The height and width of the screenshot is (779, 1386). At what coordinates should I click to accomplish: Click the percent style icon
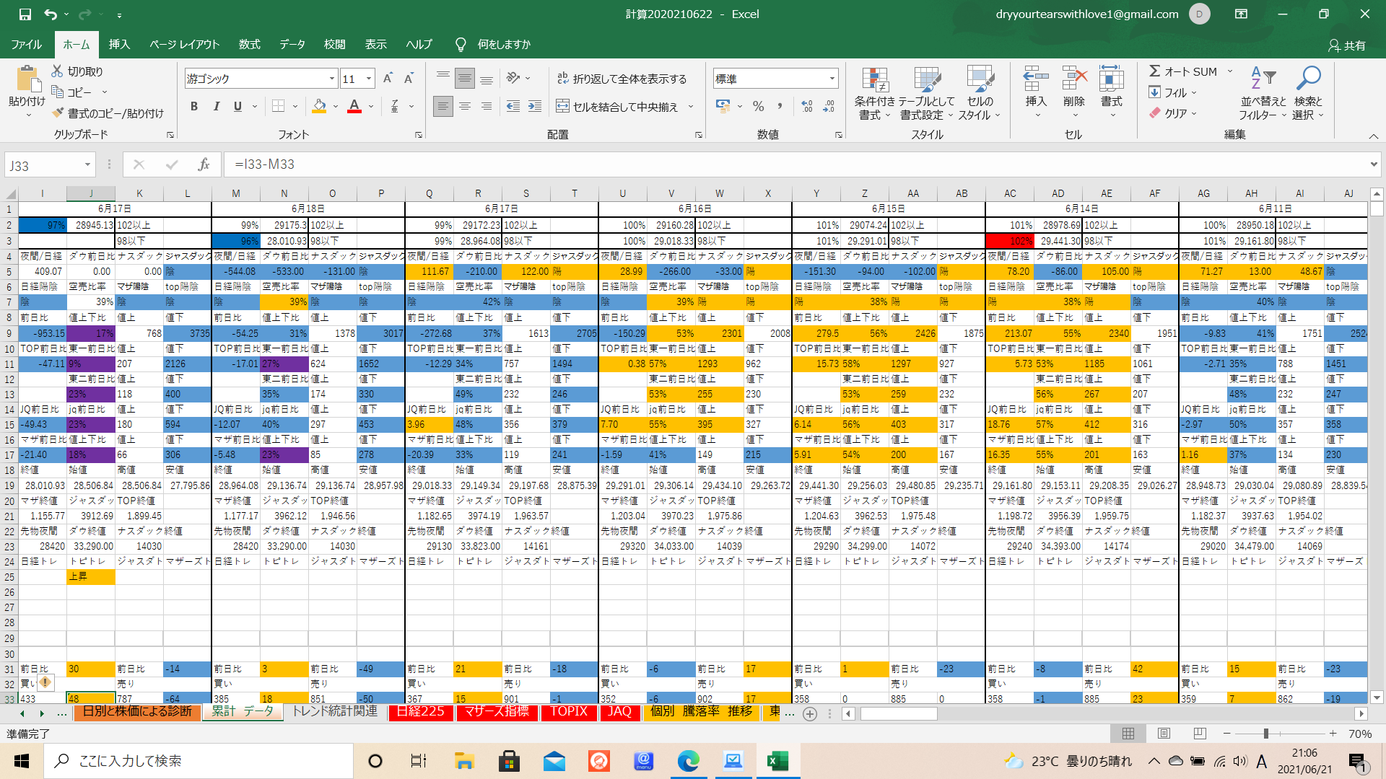(x=758, y=107)
